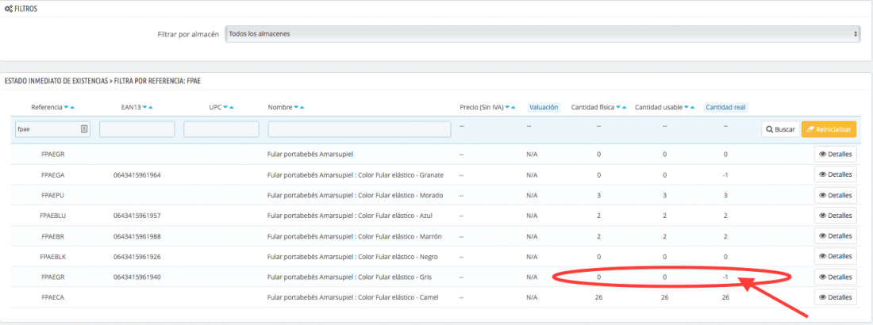The image size is (873, 325).
Task: Click the up sort arrow beside Precio (Sin IVA)
Action: point(513,107)
